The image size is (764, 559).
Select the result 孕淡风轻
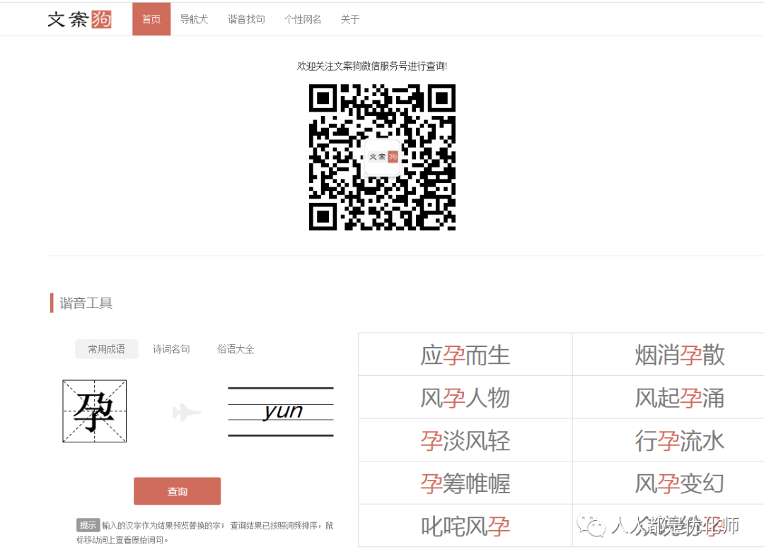click(x=465, y=440)
